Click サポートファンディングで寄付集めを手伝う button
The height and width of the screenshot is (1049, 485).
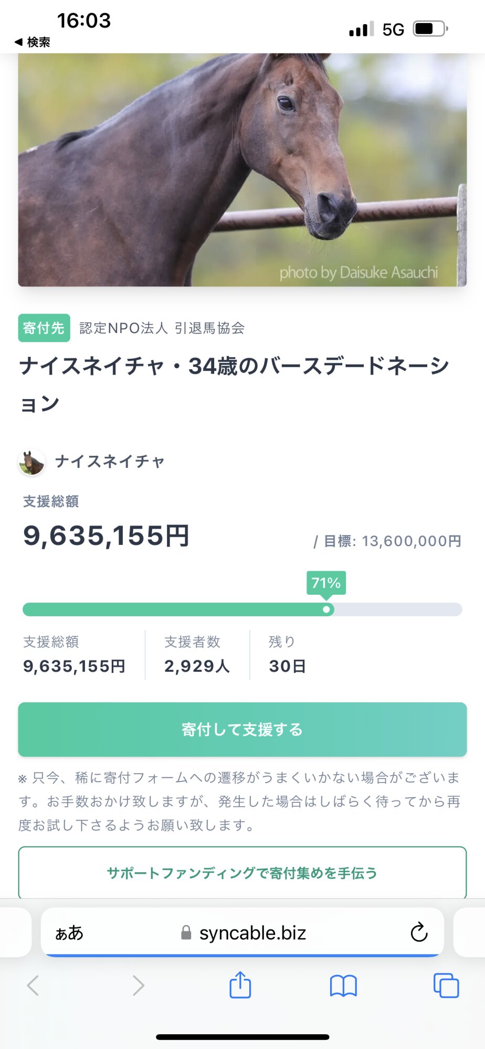242,873
